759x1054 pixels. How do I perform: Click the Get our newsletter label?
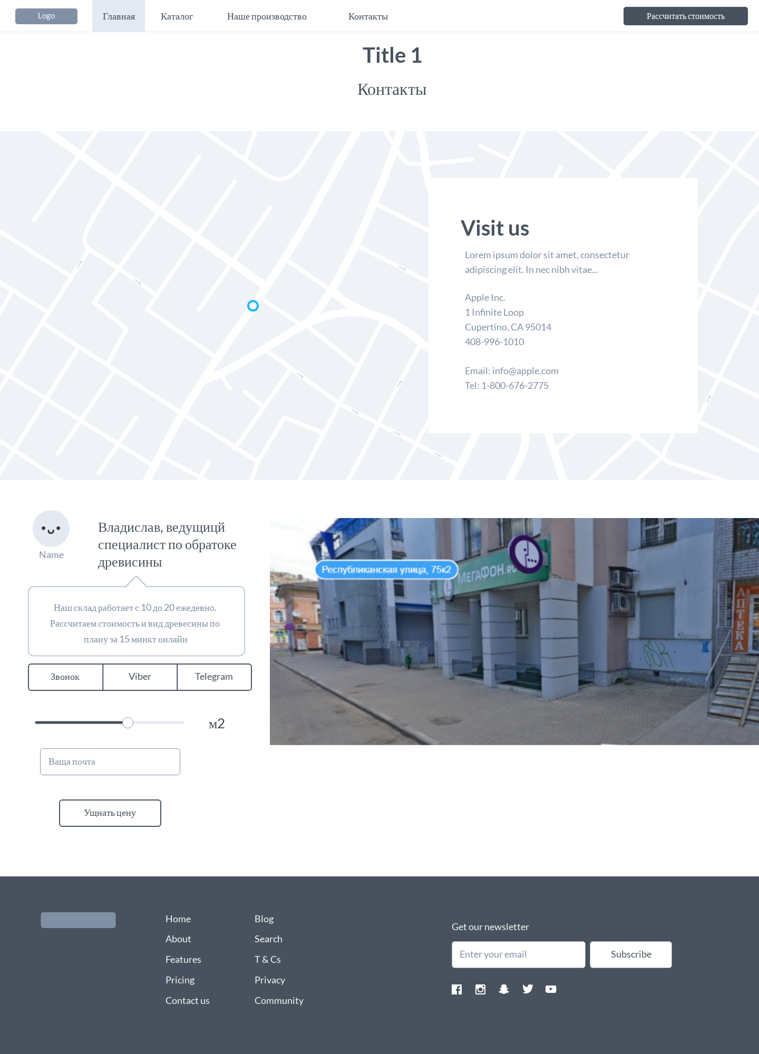tap(490, 927)
